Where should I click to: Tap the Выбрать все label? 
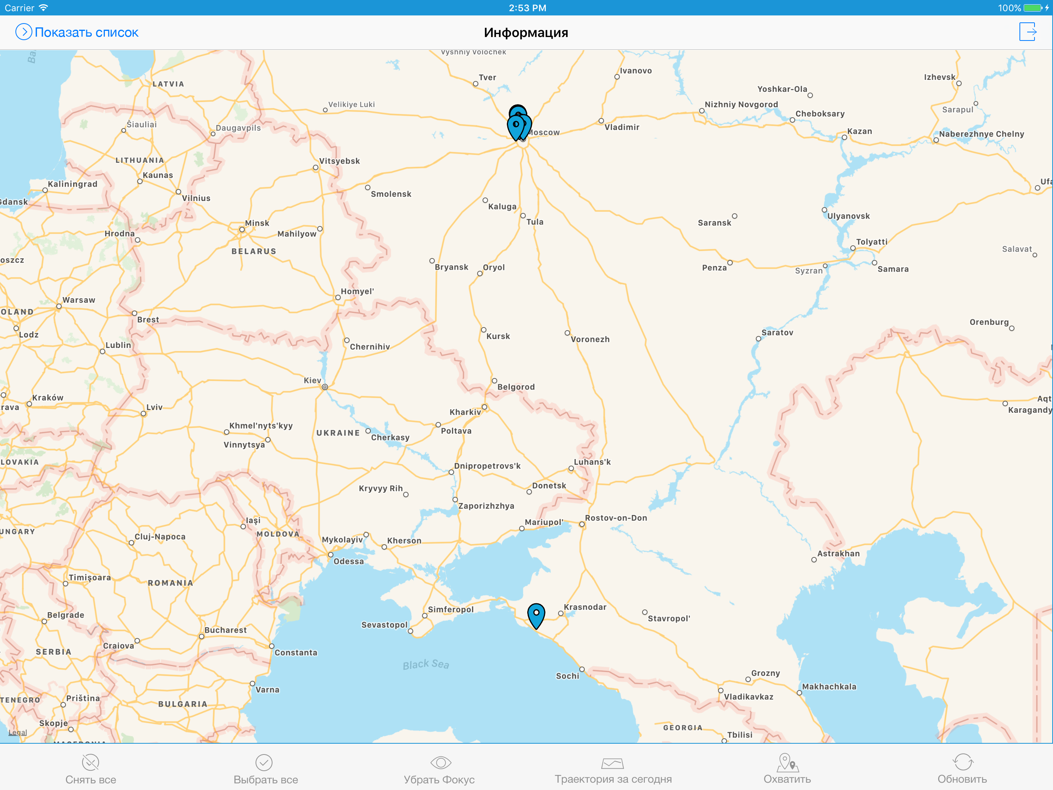pos(266,780)
